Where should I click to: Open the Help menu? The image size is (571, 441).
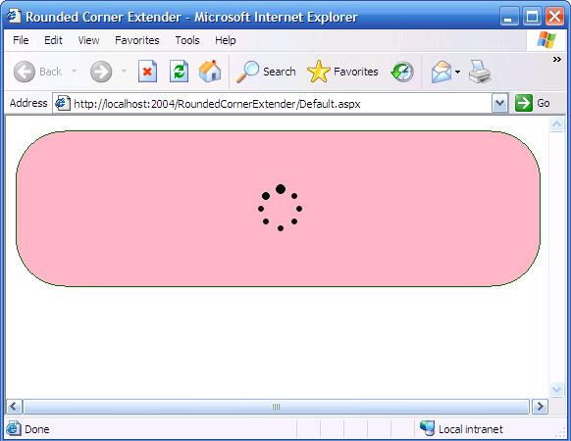(226, 40)
